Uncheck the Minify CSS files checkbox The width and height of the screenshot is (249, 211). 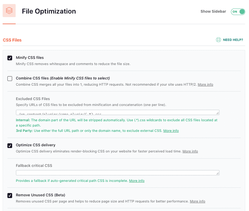pos(10,58)
